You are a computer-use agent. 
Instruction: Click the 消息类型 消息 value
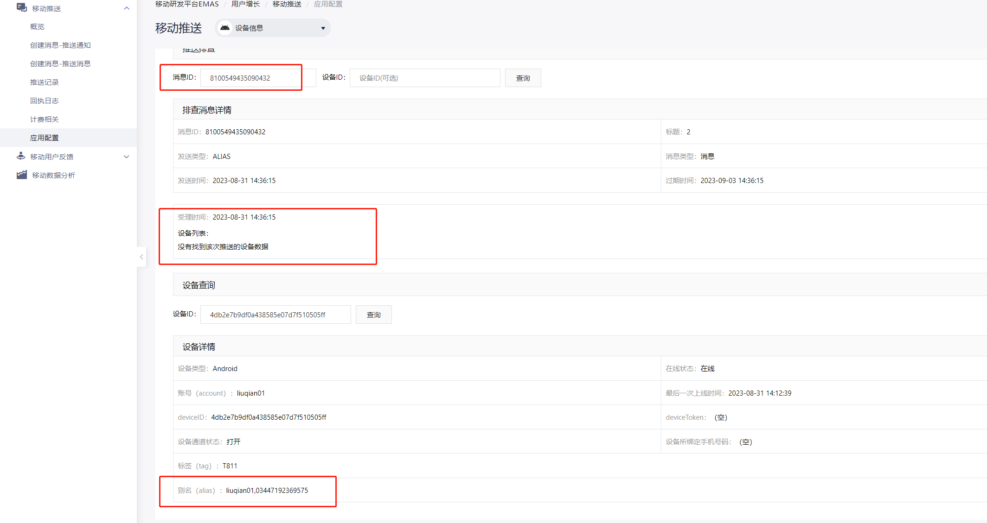point(707,156)
